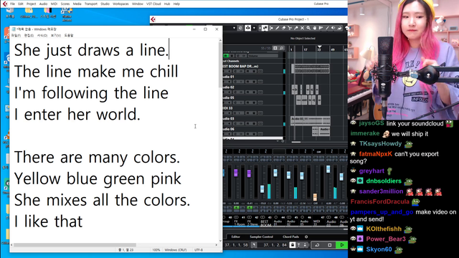Viewport: 459px width, 258px height.
Task: Open Cubase File menu
Action: [12, 4]
